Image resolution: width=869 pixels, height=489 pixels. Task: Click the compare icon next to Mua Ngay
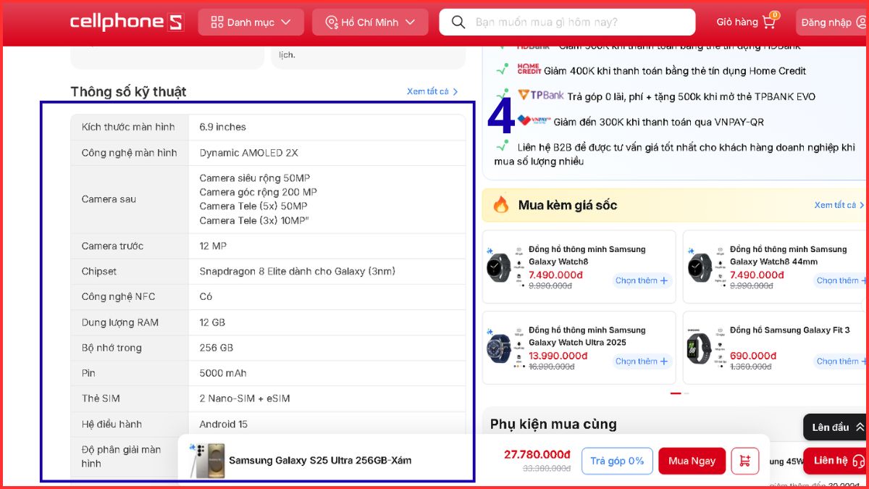(x=745, y=460)
